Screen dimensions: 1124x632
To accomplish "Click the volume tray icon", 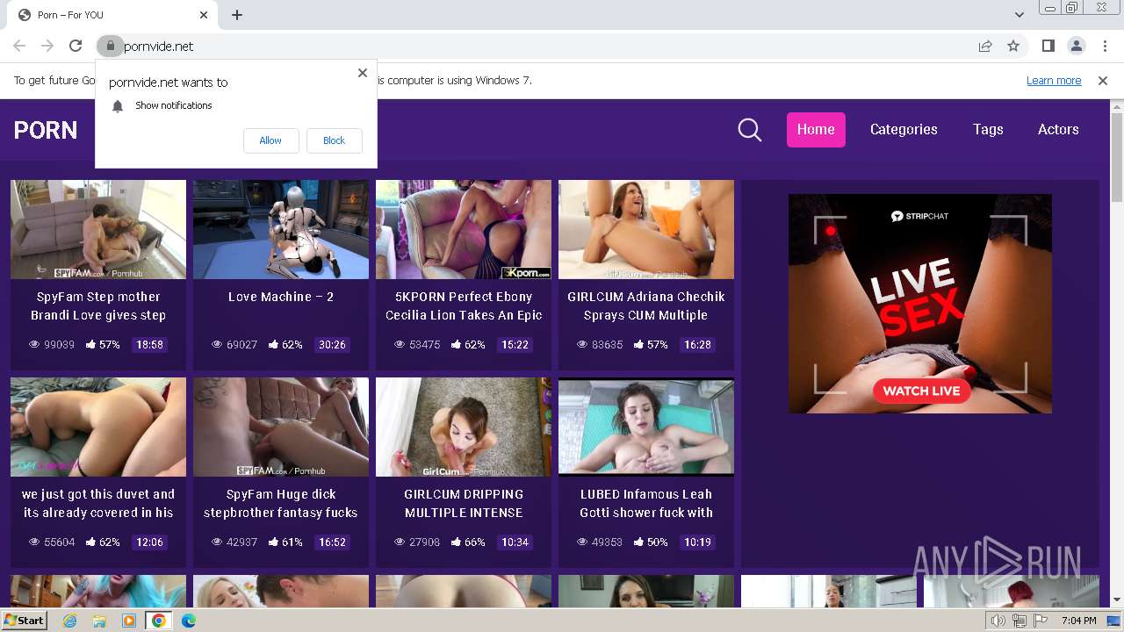I will tap(998, 621).
